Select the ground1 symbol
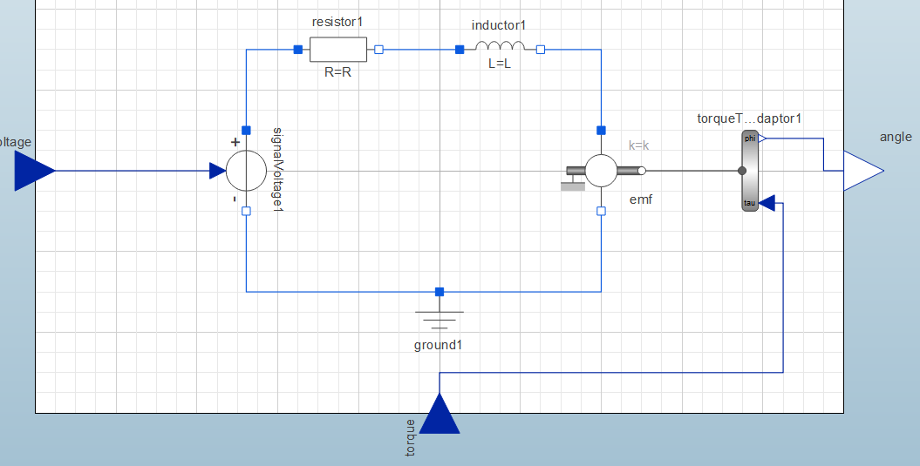 [x=439, y=320]
